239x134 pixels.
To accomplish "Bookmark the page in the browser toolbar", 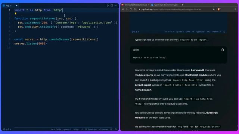I will 135,9.
